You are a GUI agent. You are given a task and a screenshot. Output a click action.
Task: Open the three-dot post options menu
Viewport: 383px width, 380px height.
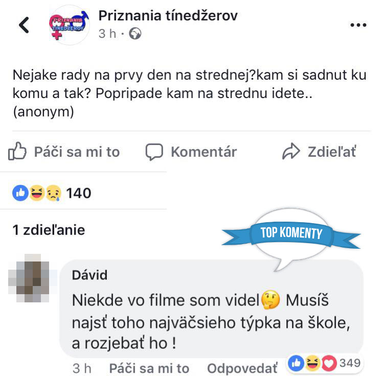click(x=358, y=25)
